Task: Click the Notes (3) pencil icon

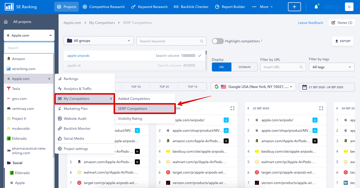Action: click(333, 23)
